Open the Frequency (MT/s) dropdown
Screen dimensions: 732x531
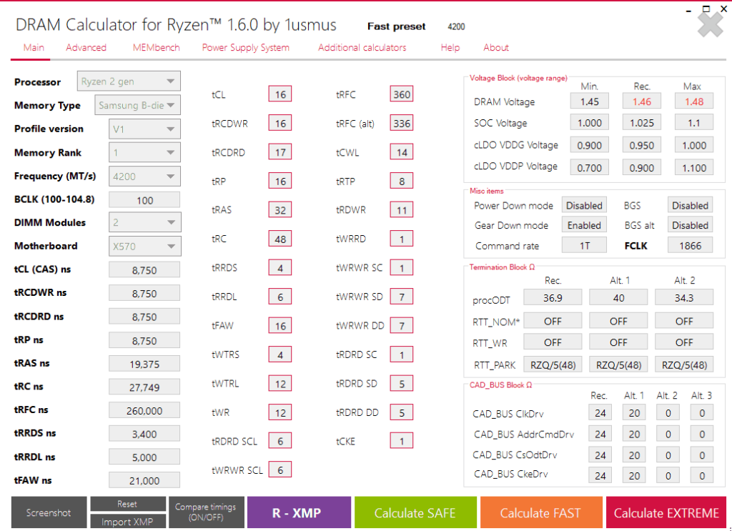pos(144,176)
